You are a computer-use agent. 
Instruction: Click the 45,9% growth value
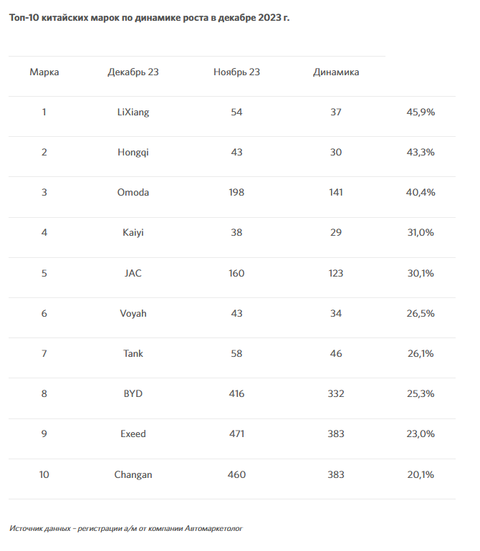click(x=421, y=112)
